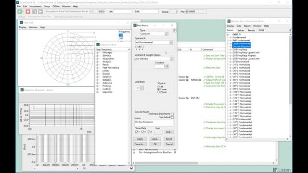Open the Operand B dropdown showing User Defined
308x173 pixels.
[171, 59]
